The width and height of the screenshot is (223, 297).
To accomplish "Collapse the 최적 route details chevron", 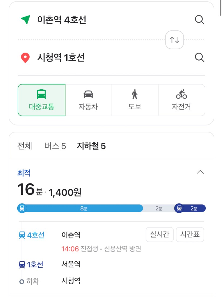I will 200,172.
